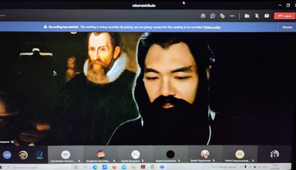The width and height of the screenshot is (296, 170).
Task: Open the Privacy policy link
Action: click(x=212, y=27)
